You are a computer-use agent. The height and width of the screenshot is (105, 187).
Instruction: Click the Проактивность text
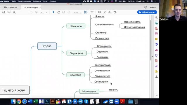pos(132,22)
